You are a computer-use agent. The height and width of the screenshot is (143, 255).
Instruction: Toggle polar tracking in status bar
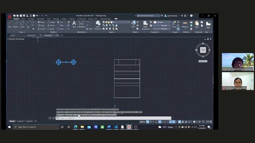(160, 122)
